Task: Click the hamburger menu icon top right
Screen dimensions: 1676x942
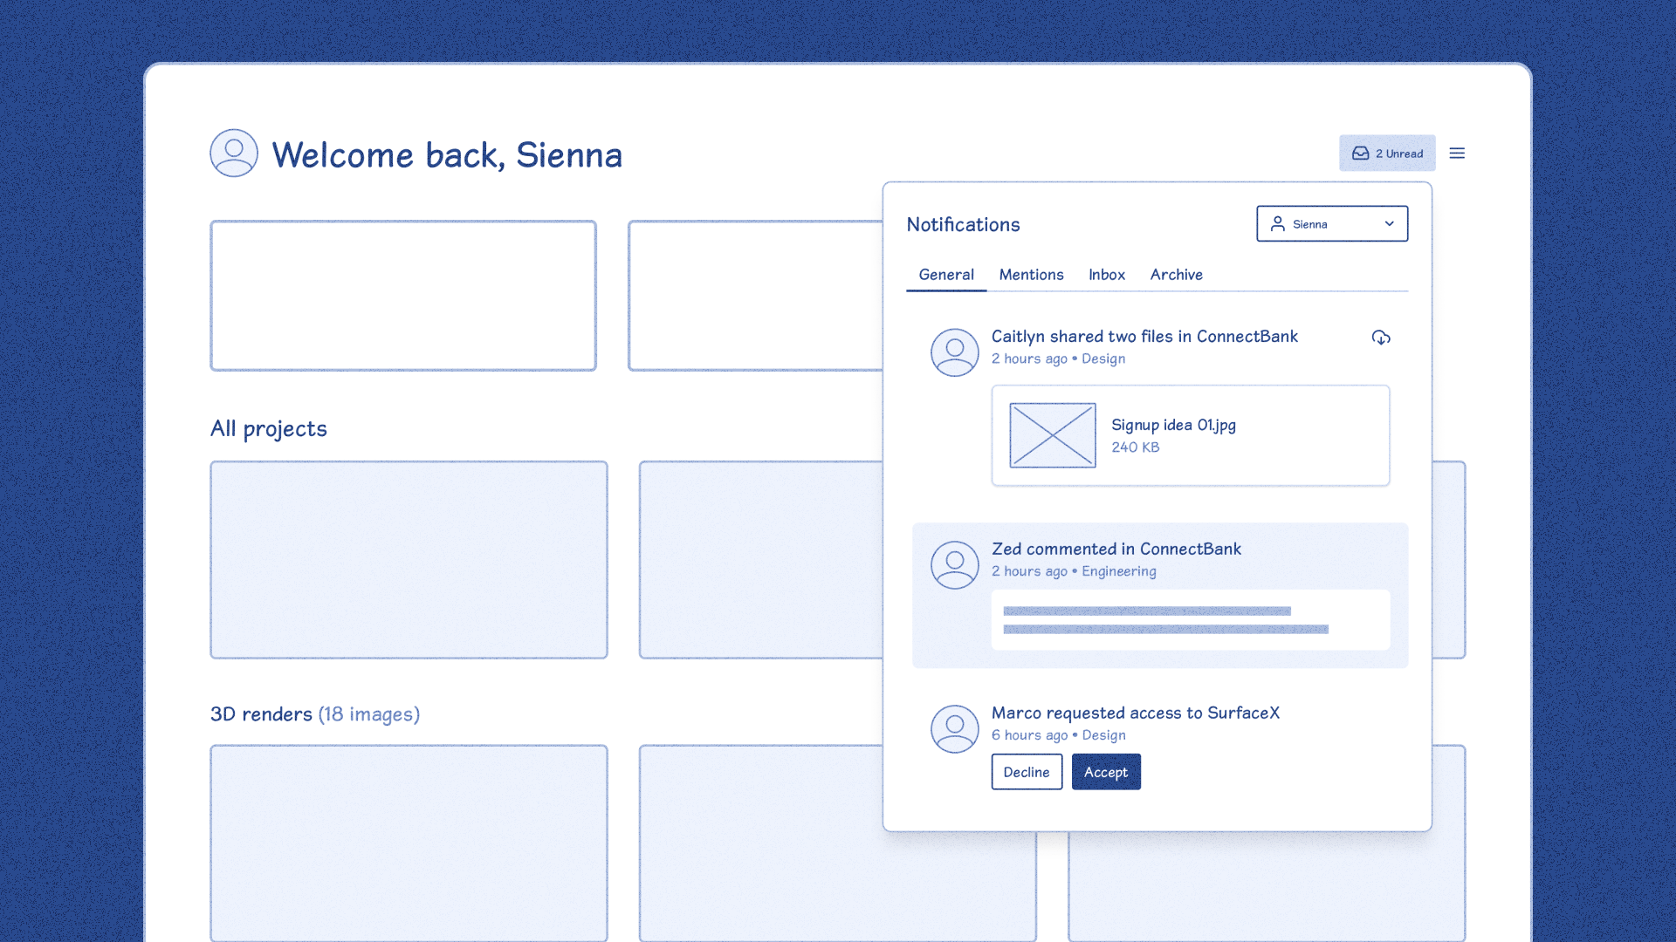Action: [x=1457, y=153]
